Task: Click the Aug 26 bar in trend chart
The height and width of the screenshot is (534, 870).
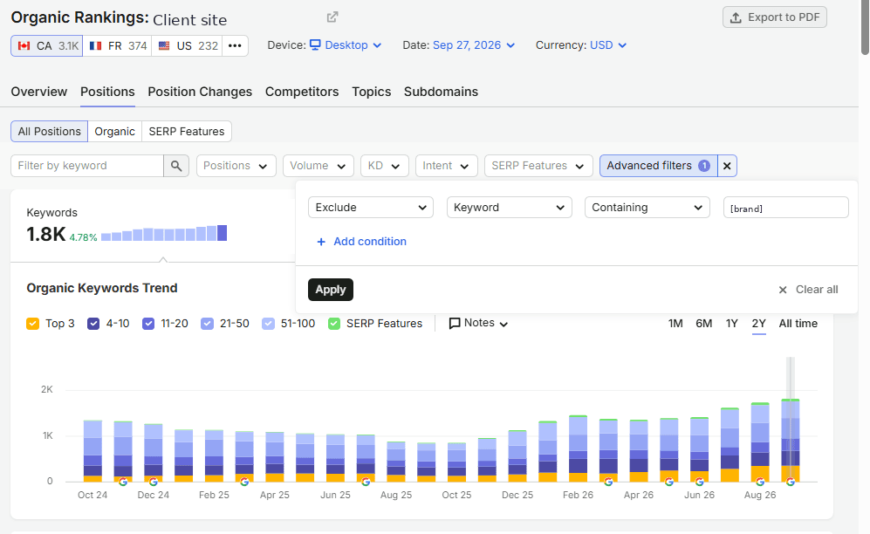Action: [760, 442]
